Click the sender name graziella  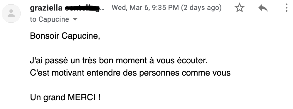46,8
